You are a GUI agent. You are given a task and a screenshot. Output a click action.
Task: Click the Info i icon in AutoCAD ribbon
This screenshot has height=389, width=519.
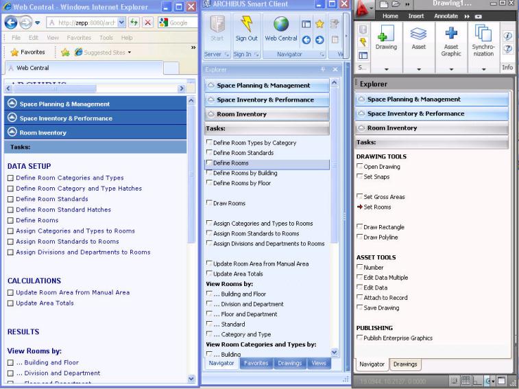tap(507, 36)
